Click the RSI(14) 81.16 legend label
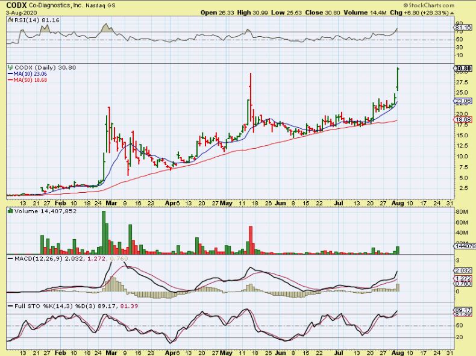The height and width of the screenshot is (356, 476). click(37, 20)
